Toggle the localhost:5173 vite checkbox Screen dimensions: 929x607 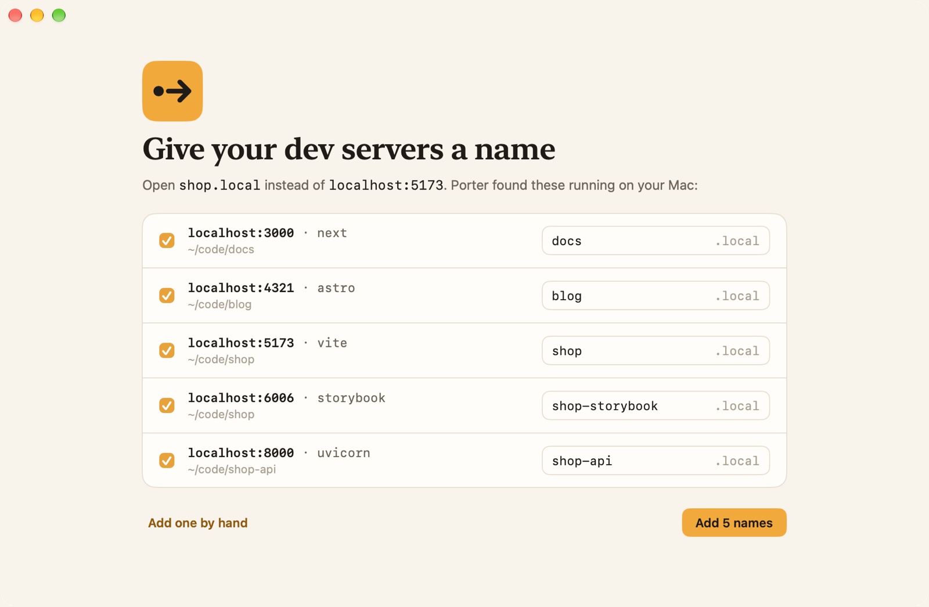pos(167,350)
